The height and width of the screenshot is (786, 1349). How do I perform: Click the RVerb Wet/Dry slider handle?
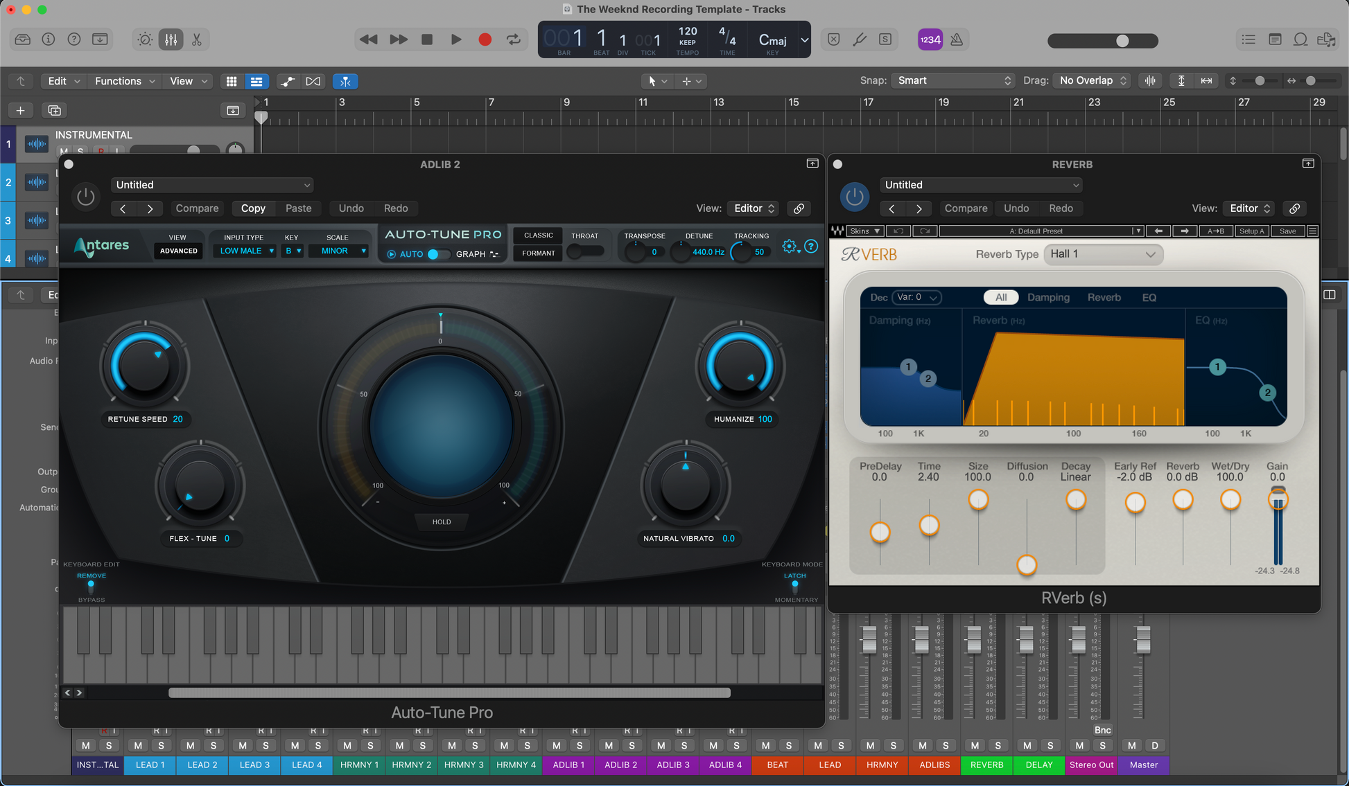coord(1230,499)
